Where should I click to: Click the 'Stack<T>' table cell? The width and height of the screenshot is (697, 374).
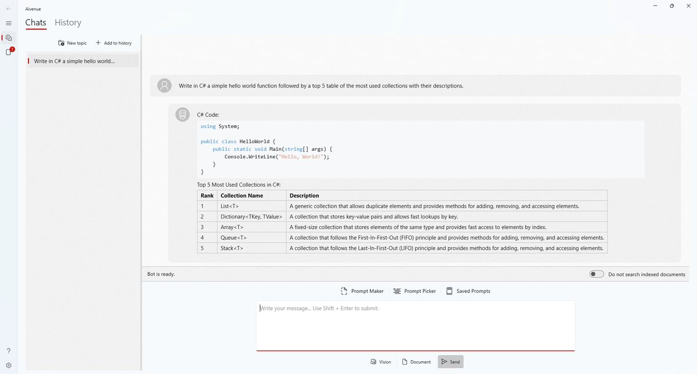pos(252,248)
